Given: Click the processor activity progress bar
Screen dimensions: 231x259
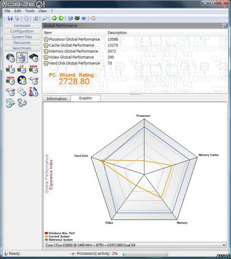Looking at the screenshot, I should 145,254.
